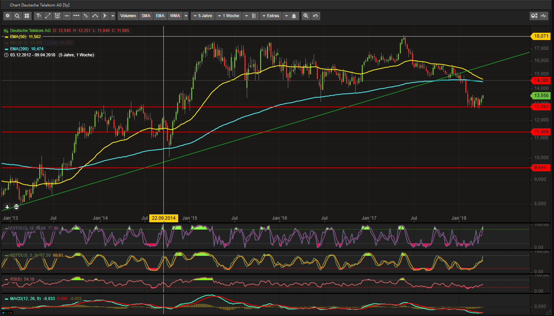Toggle the EMA indicator on the chart
The width and height of the screenshot is (554, 316).
(160, 16)
